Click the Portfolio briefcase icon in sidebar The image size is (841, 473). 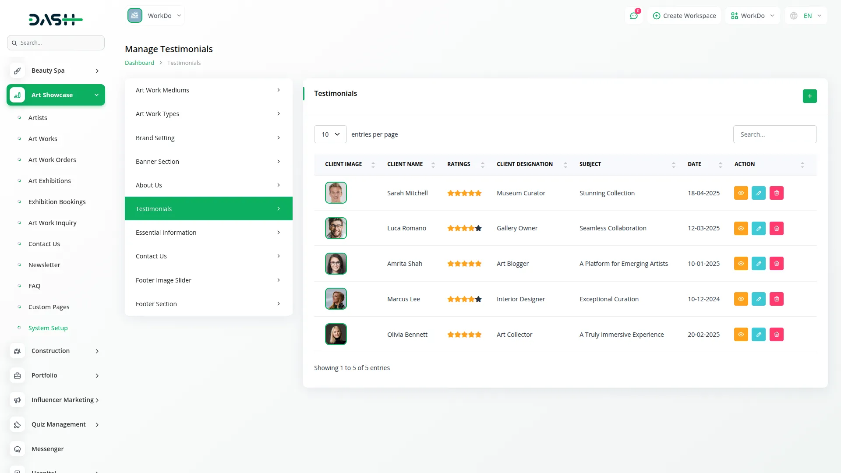(x=18, y=375)
